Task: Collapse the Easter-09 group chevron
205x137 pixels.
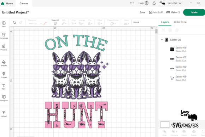Action: 162,40
